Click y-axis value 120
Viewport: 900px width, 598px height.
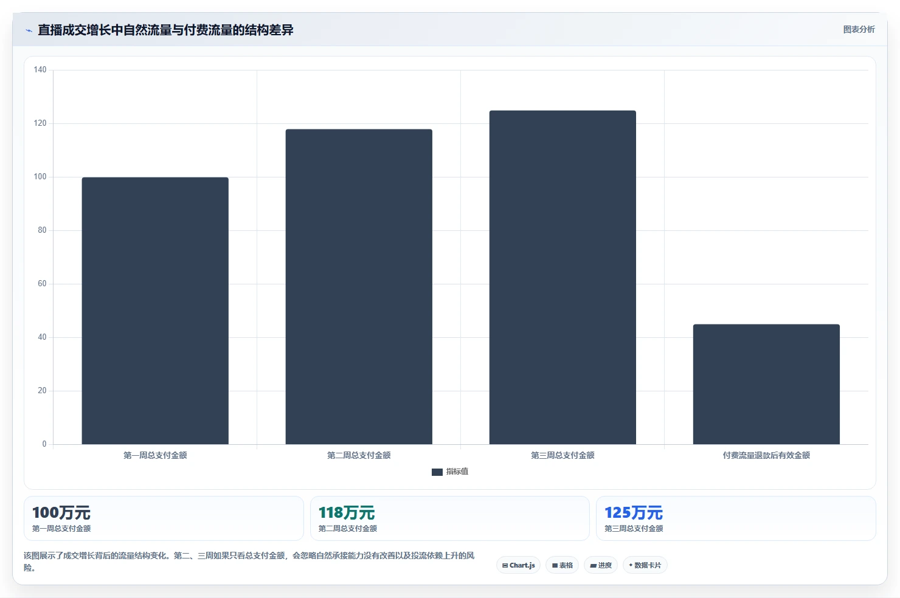40,123
